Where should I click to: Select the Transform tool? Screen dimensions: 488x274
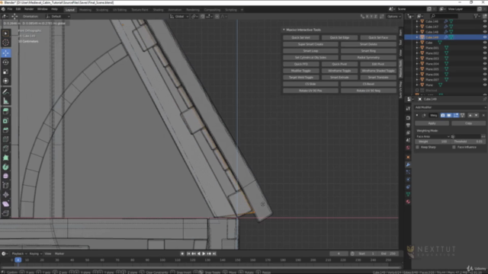click(5, 81)
